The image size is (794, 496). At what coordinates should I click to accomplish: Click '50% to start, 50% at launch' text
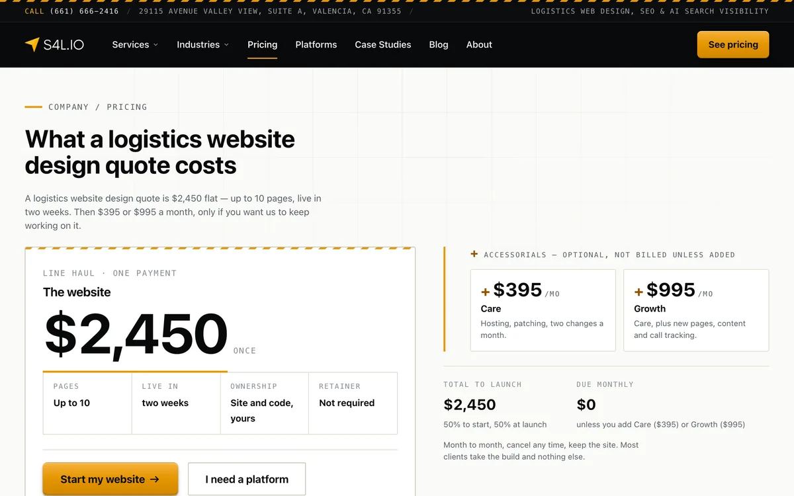(495, 425)
